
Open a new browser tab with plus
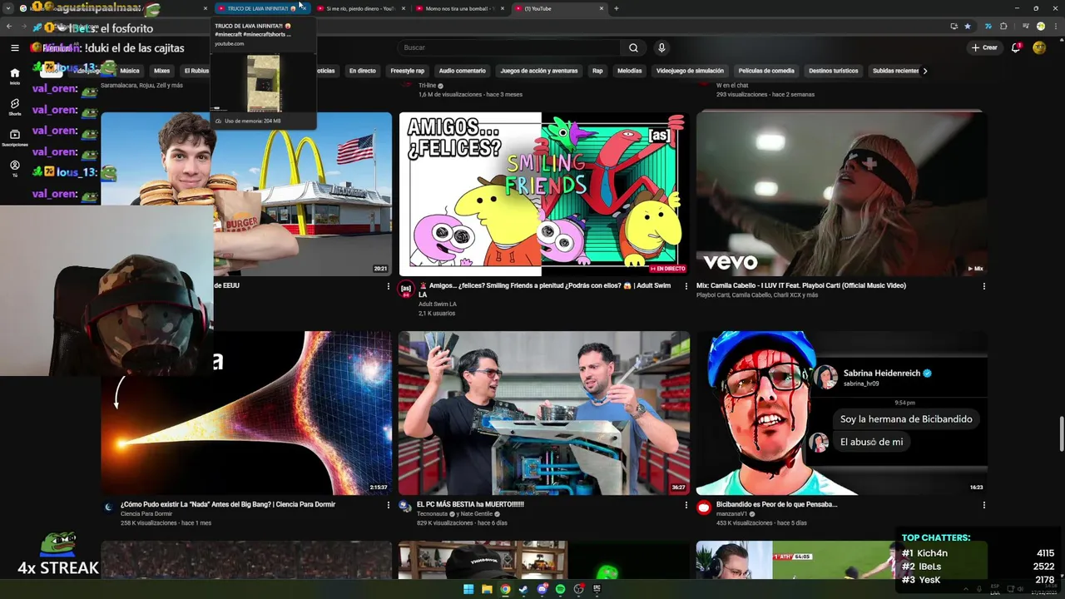point(616,8)
